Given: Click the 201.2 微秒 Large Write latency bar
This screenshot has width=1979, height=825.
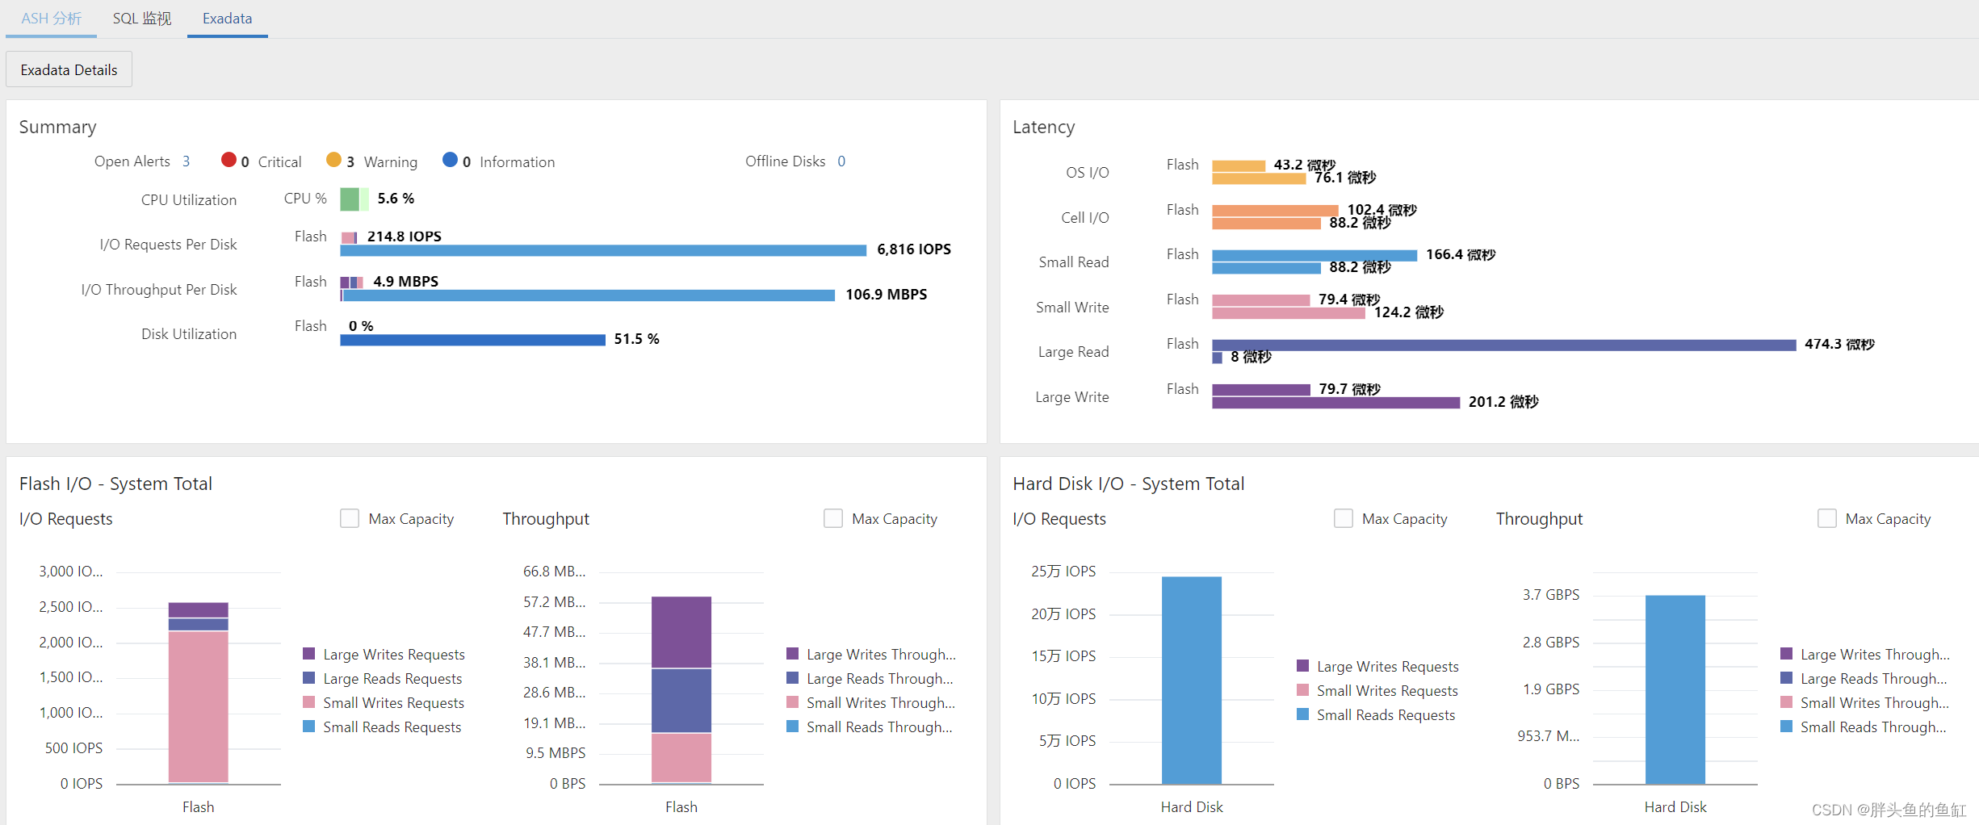Looking at the screenshot, I should coord(1335,402).
